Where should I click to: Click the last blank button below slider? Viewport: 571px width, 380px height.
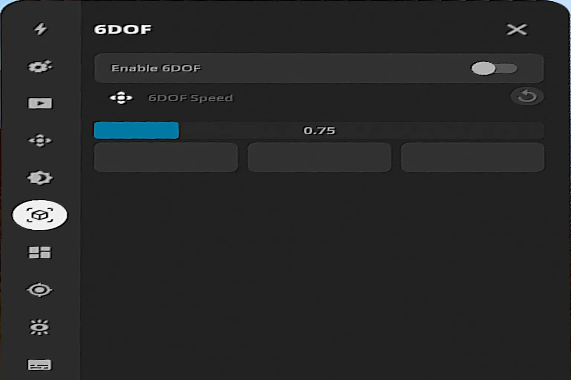[x=472, y=157]
